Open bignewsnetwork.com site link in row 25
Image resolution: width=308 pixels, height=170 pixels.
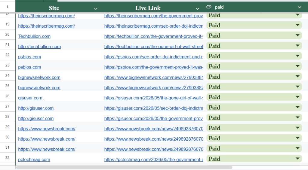point(39,88)
